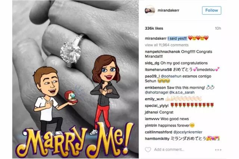Open the itsmeharuna58 commenter profile
The width and height of the screenshot is (239, 159).
(158, 70)
